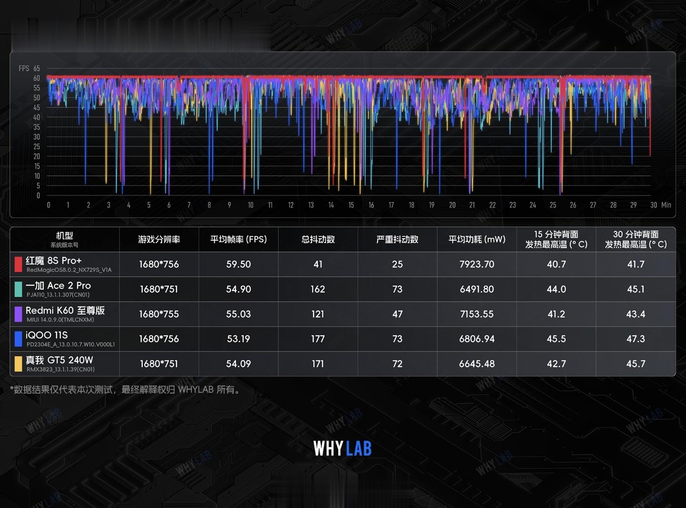This screenshot has width=686, height=508.
Task: Click the 45.7 temperature value
Action: 636,364
